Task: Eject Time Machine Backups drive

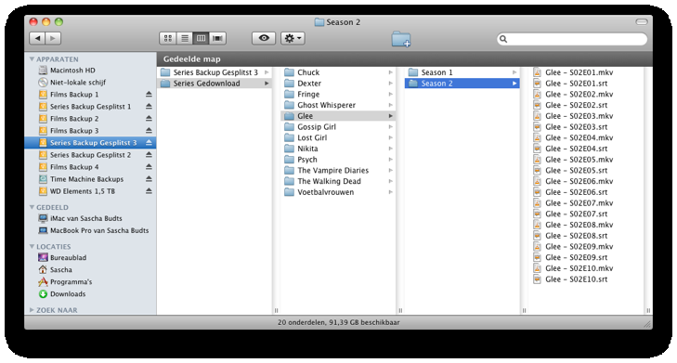Action: click(x=149, y=179)
